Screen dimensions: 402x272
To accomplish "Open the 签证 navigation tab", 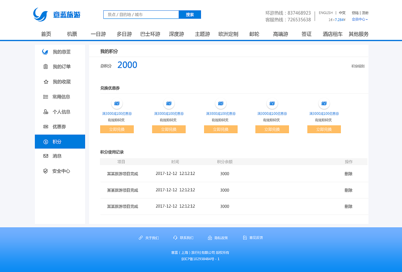I will coord(307,34).
